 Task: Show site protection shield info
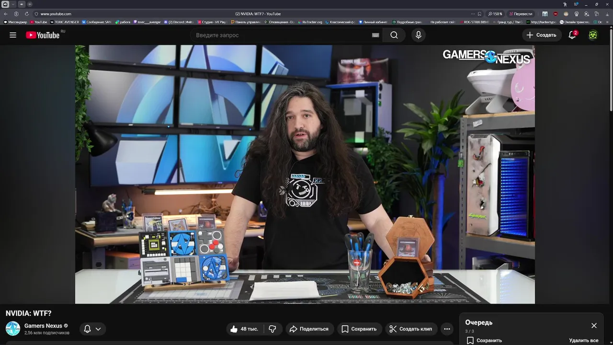tap(36, 14)
